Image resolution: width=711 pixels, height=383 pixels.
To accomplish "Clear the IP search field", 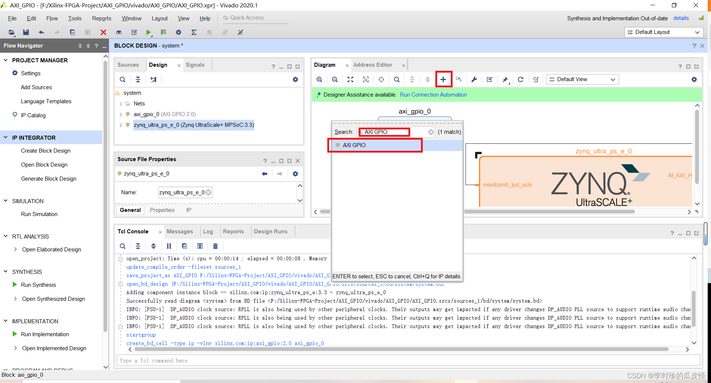I will click(431, 132).
